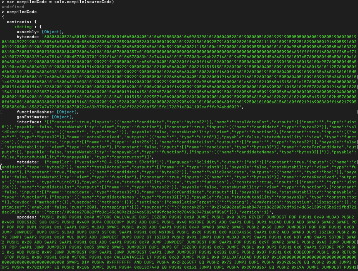Click the 'bytecode:' key
The height and width of the screenshot is (271, 358).
pos(28,37)
